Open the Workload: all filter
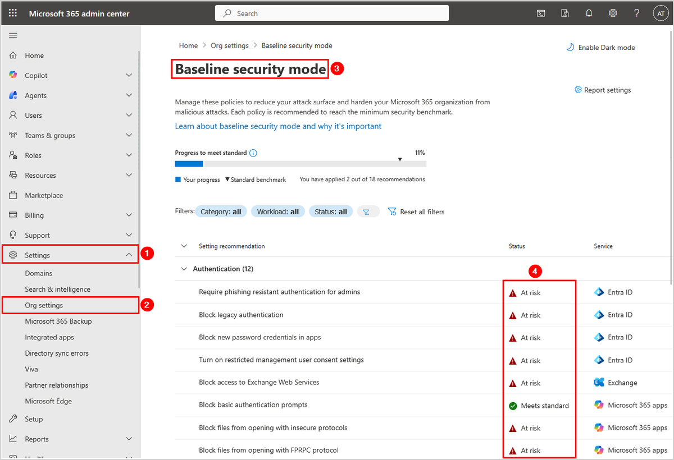The height and width of the screenshot is (460, 674). [x=277, y=211]
